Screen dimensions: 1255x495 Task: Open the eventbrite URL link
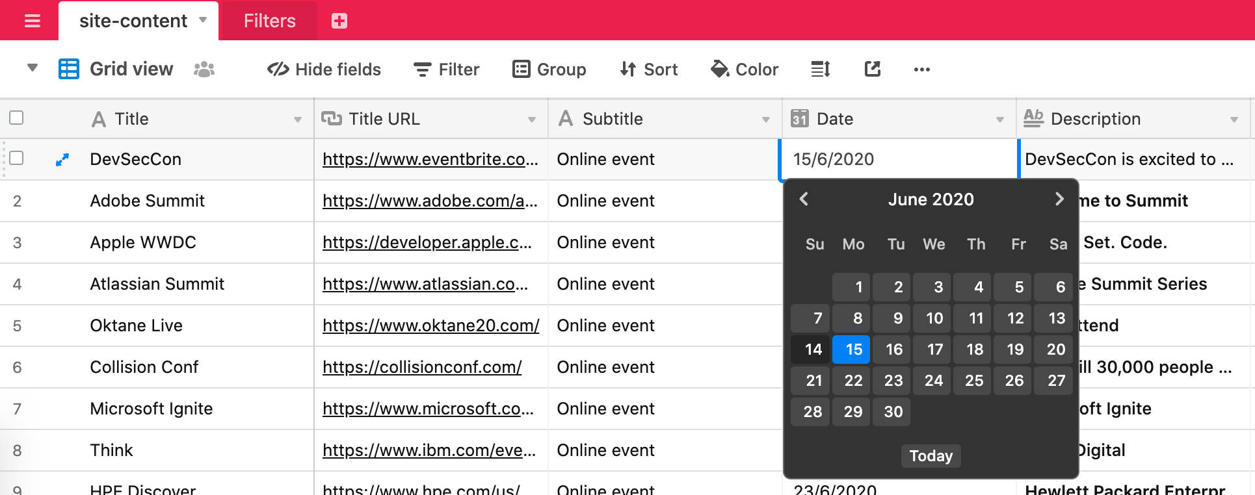[430, 159]
